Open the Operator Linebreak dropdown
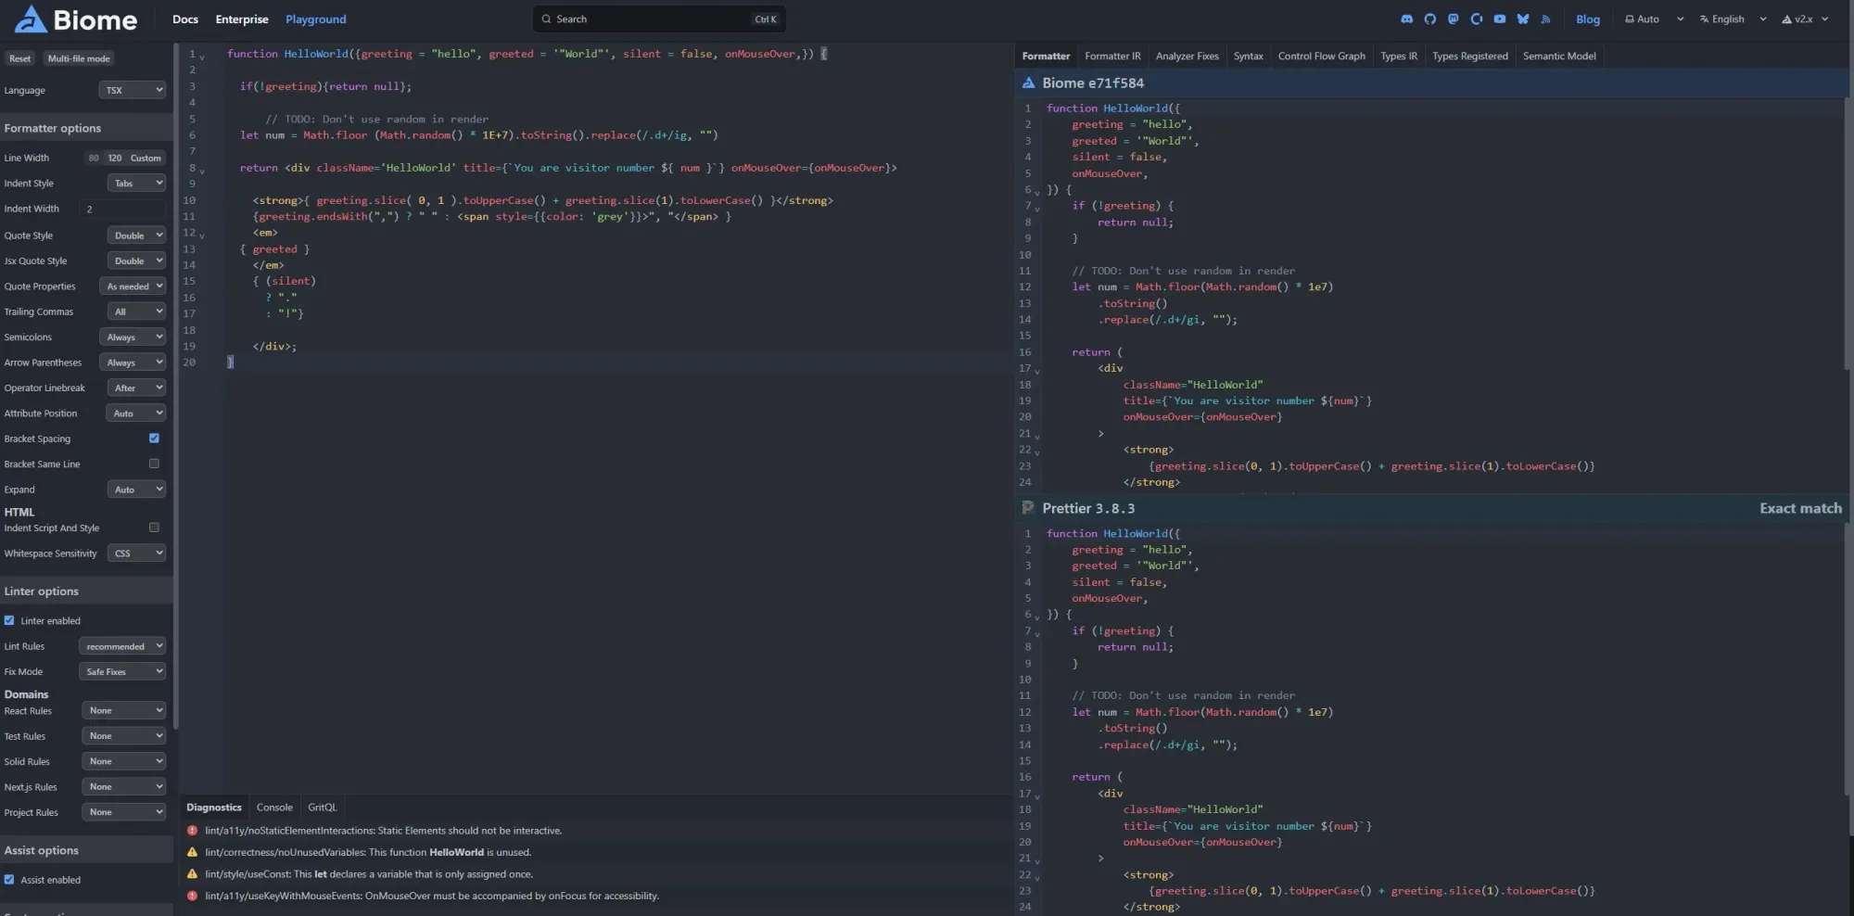Screen dimensions: 1854x916 point(136,388)
